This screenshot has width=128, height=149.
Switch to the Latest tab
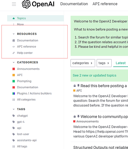pyautogui.click(x=121, y=63)
